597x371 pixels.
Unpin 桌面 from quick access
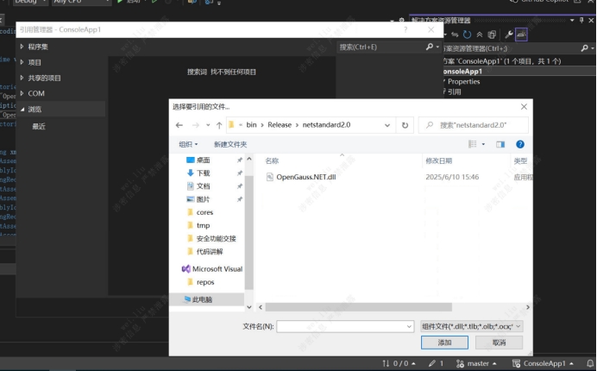[240, 160]
